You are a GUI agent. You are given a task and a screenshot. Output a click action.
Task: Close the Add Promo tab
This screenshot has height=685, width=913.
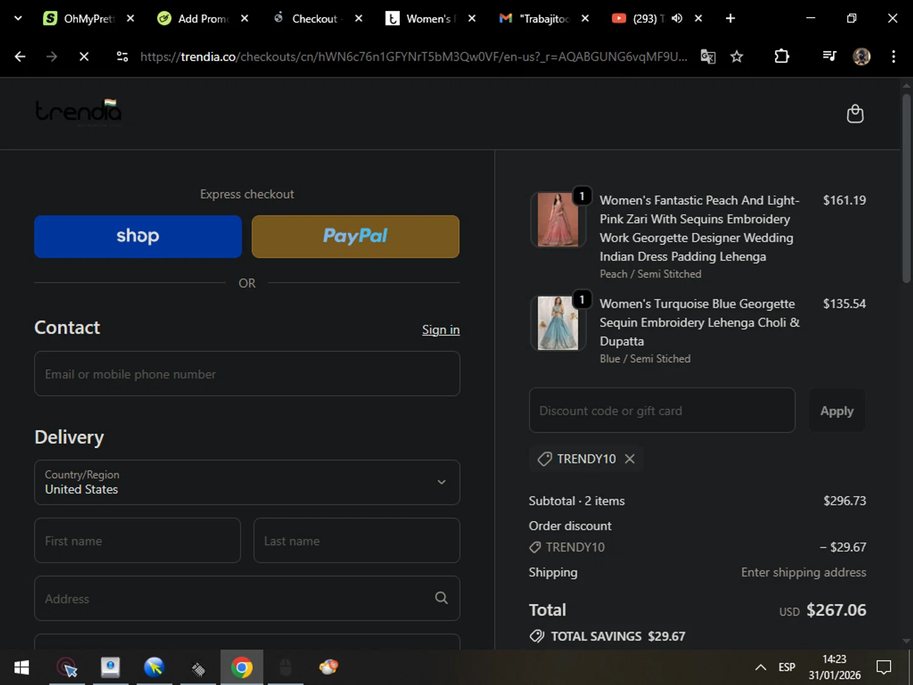tap(244, 18)
